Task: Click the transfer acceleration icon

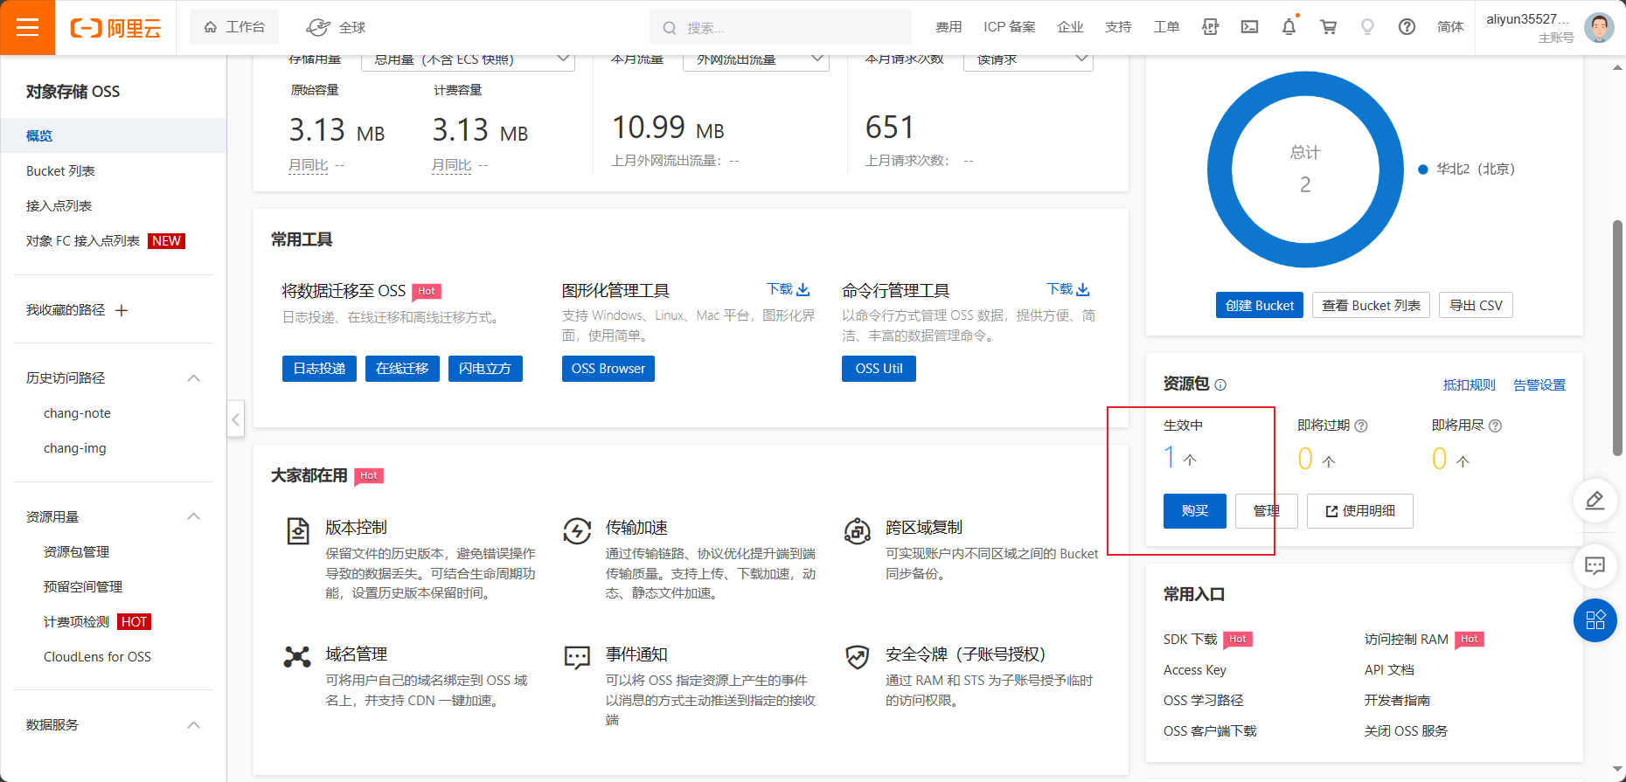Action: (x=577, y=530)
